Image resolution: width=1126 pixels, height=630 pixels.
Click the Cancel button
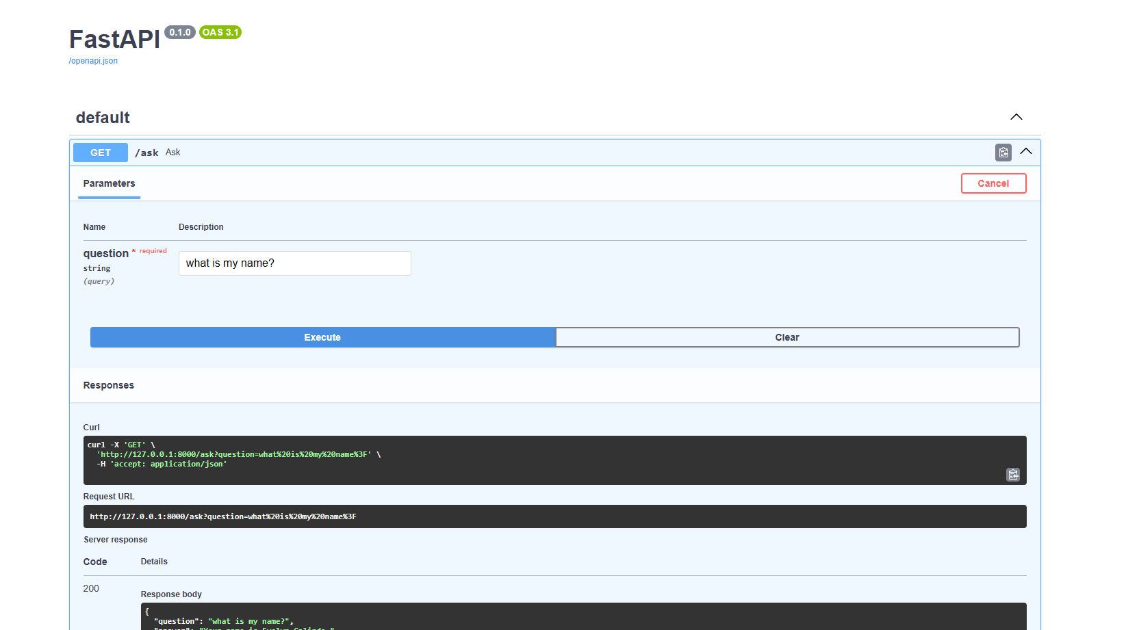993,183
